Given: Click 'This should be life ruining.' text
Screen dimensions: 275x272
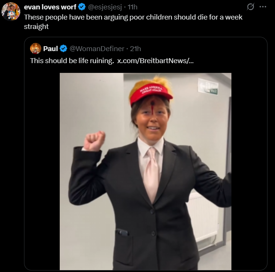Looking at the screenshot, I should 72,61.
